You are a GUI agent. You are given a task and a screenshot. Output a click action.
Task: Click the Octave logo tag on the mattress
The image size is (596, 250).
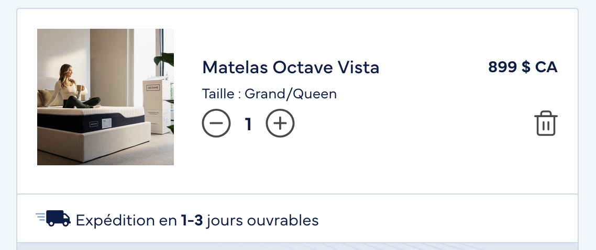point(94,124)
